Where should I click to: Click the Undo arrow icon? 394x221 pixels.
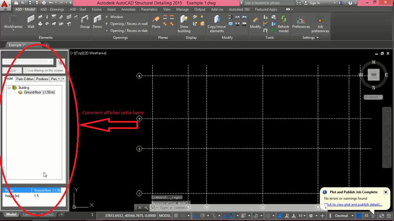[x=51, y=3]
